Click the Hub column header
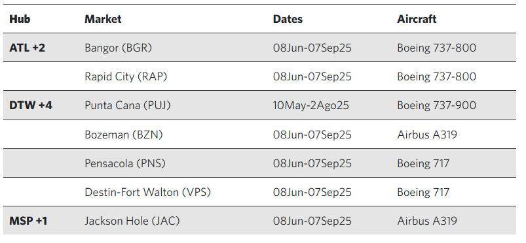 coord(20,19)
